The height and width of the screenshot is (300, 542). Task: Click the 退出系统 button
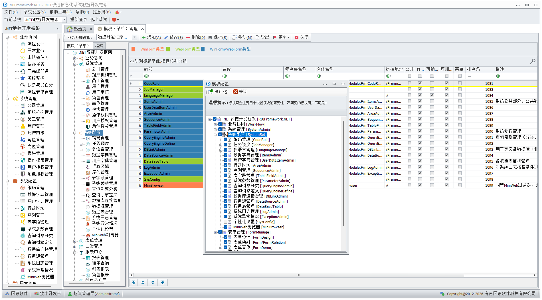pos(98,19)
